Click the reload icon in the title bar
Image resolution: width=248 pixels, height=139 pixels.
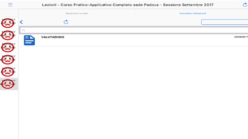coord(245,5)
